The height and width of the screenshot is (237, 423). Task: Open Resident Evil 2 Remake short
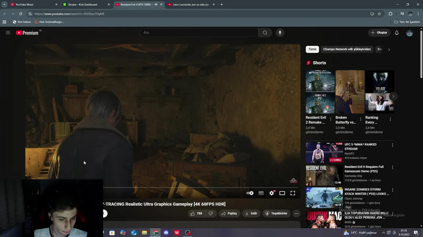click(x=320, y=92)
